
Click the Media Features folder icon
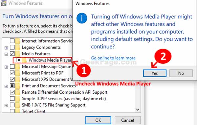(x=18, y=54)
